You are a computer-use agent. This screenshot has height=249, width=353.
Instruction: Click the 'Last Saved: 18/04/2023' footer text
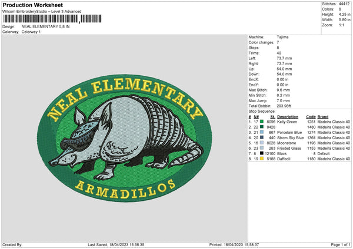[116, 245]
